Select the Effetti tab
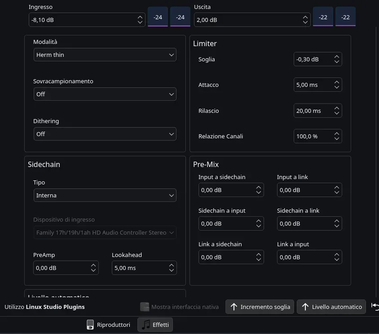Image resolution: width=379 pixels, height=334 pixels. tap(155, 325)
